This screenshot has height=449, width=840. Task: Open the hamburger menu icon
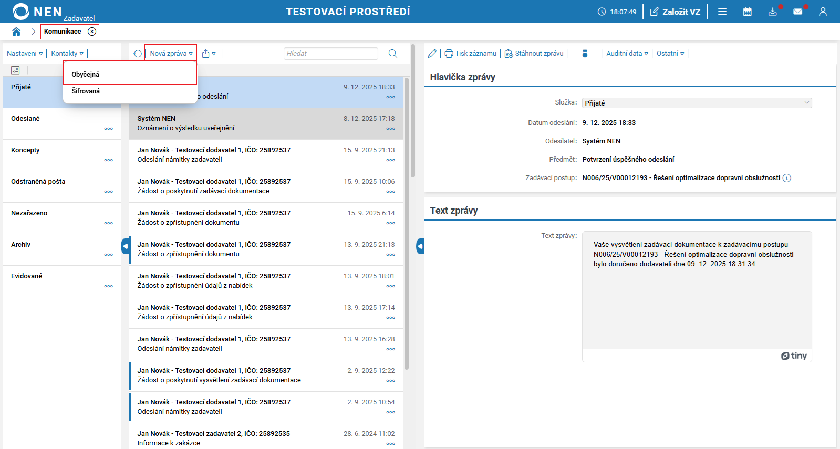point(722,12)
